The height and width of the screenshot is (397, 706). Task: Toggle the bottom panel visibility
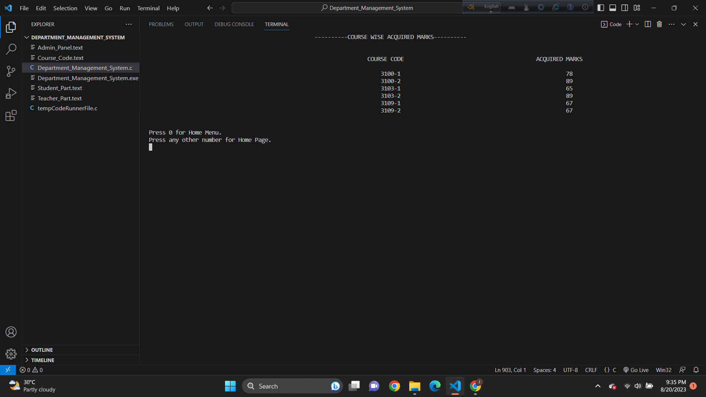613,8
